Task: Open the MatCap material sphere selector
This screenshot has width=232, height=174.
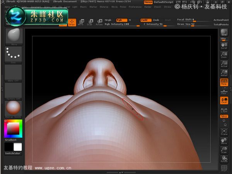Action: tap(13, 109)
